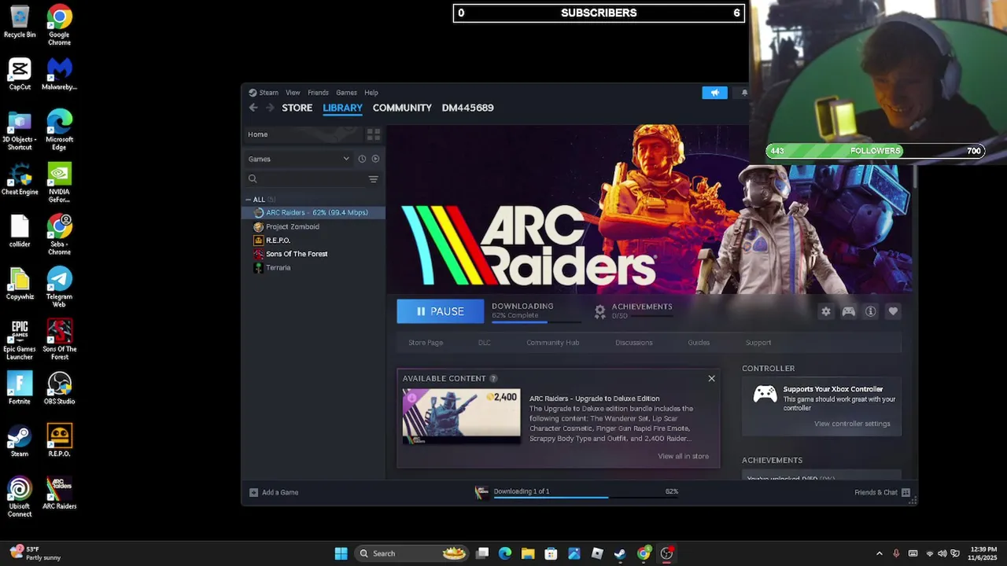Open the Discussions link
This screenshot has width=1007, height=566.
[x=634, y=343]
